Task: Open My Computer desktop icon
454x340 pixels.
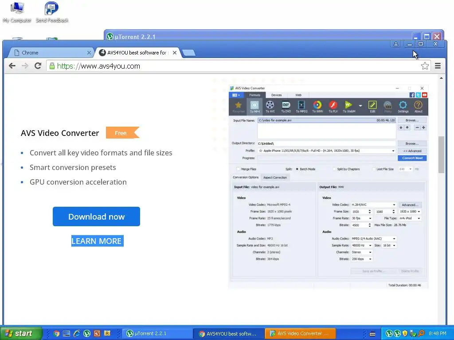Action: (x=17, y=12)
